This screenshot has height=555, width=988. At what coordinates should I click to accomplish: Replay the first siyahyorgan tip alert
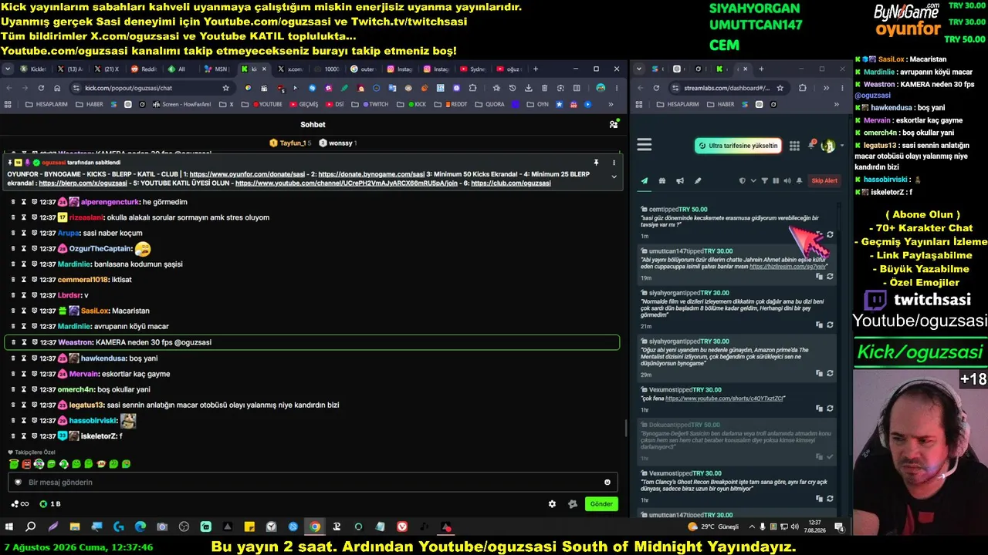[830, 325]
